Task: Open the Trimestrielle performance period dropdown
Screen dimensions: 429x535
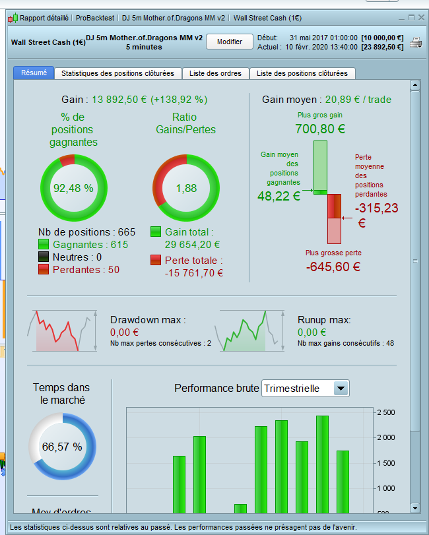Action: coord(306,389)
